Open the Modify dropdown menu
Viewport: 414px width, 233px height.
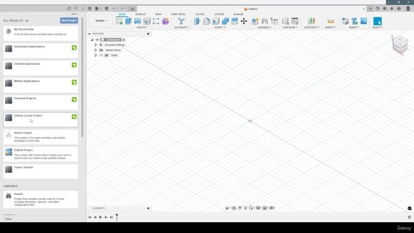(219, 27)
